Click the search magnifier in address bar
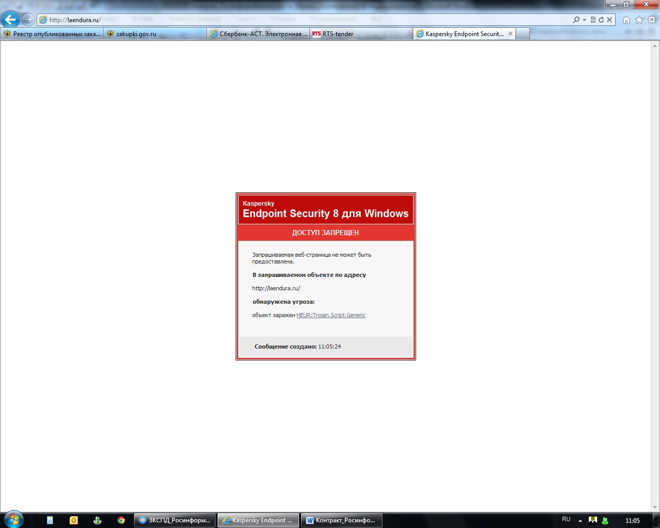Viewport: 660px width, 528px height. (x=576, y=20)
